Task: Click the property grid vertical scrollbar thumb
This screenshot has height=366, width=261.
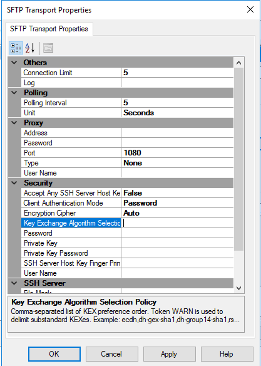Action: coord(239,159)
